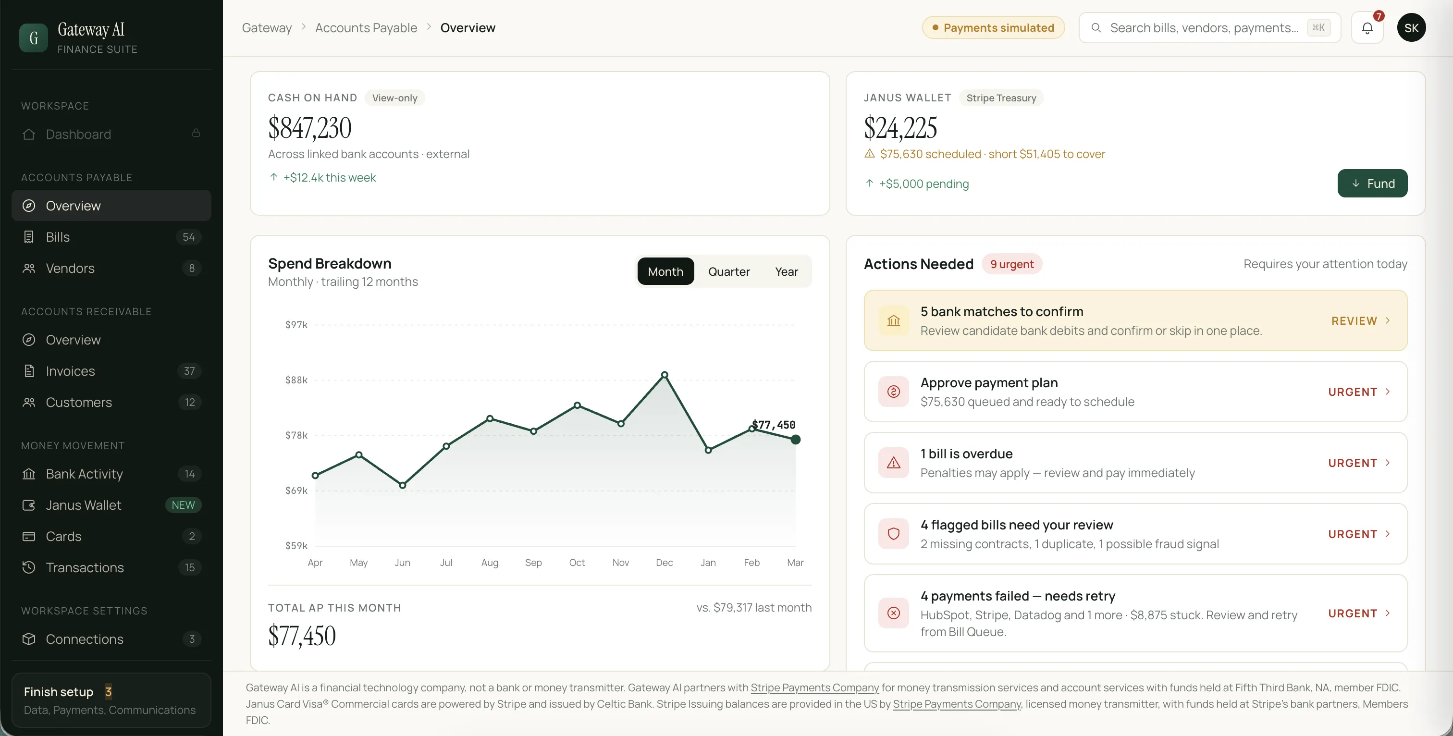
Task: Click the failed payments X circle icon
Action: (893, 613)
